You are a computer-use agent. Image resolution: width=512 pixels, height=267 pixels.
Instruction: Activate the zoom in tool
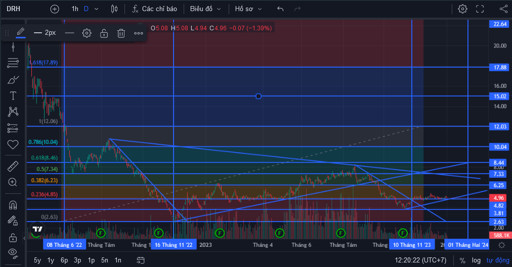pyautogui.click(x=13, y=182)
